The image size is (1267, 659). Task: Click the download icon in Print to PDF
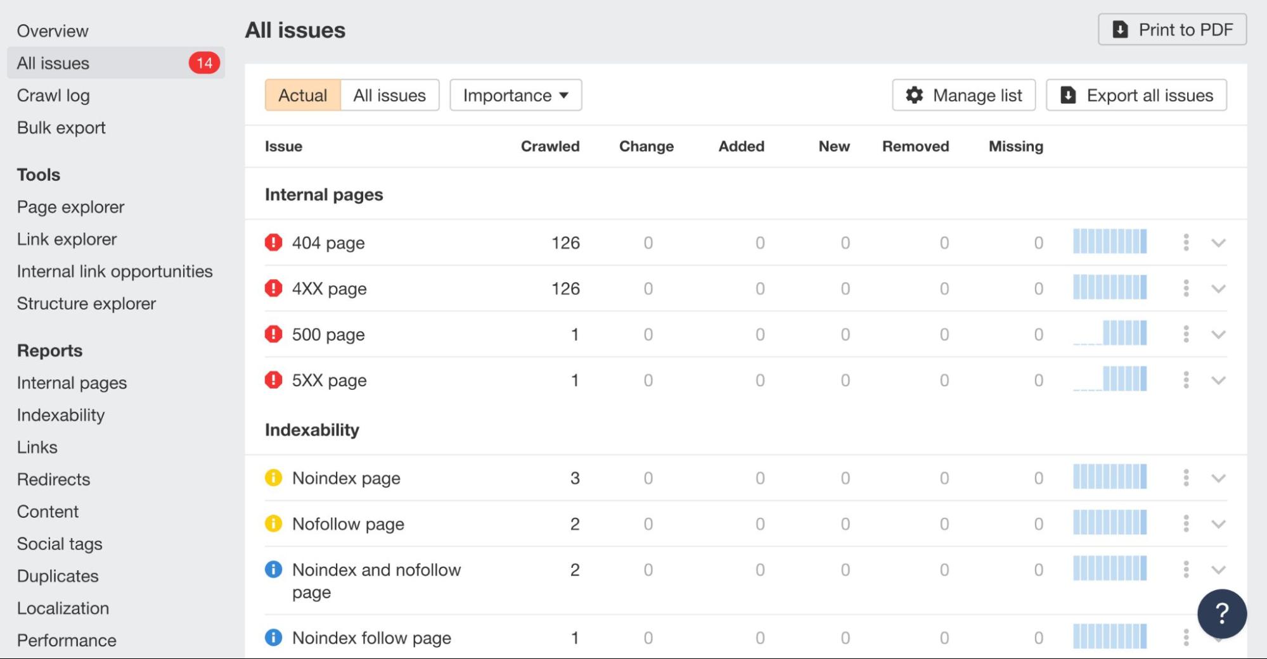click(x=1119, y=29)
